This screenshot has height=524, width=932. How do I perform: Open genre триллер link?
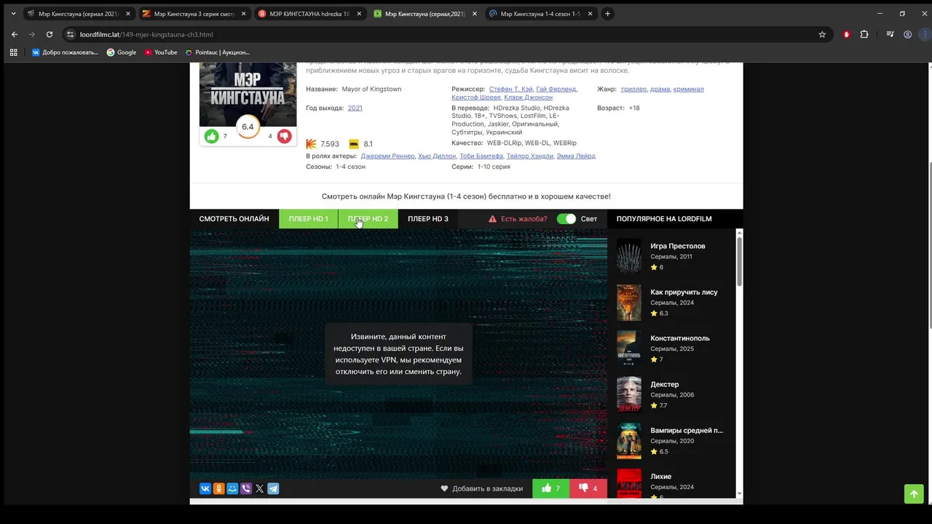(633, 89)
